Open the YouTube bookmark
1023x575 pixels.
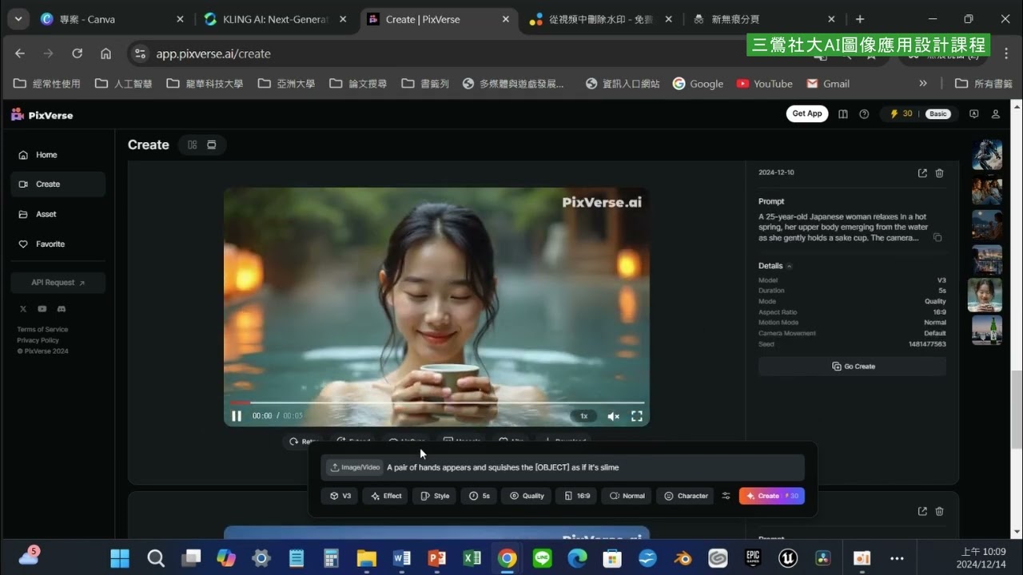(765, 83)
